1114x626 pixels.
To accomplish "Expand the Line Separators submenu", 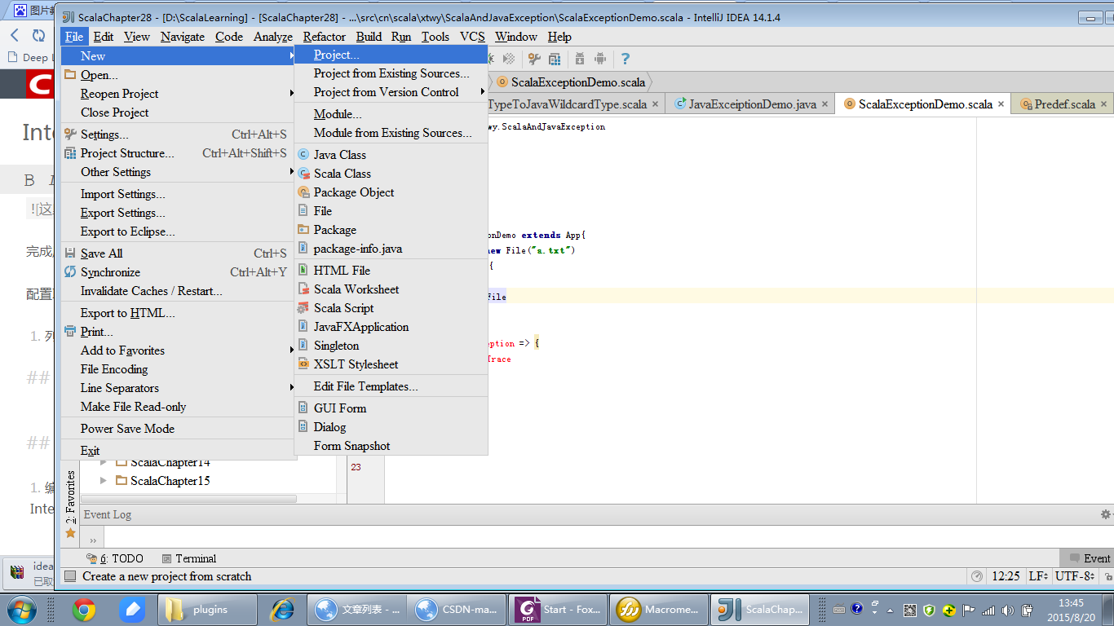I will [178, 388].
